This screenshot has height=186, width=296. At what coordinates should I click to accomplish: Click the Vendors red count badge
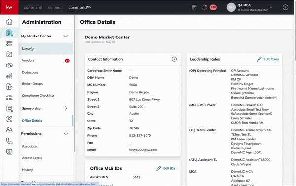[67, 61]
